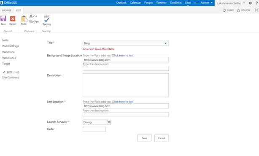Click the Cancel button below the form
This screenshot has width=259, height=156.
(162, 138)
